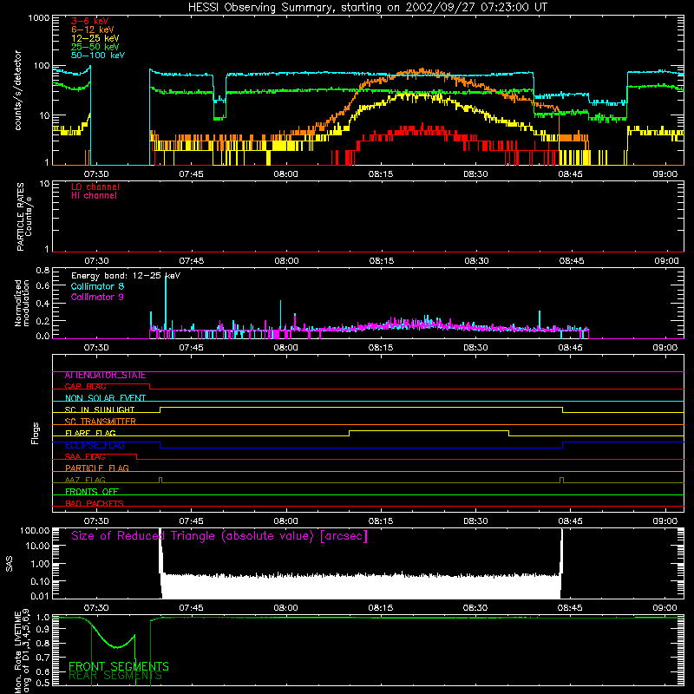The width and height of the screenshot is (694, 694).
Task: Select the 6-12 keV legend label
Action: [93, 29]
